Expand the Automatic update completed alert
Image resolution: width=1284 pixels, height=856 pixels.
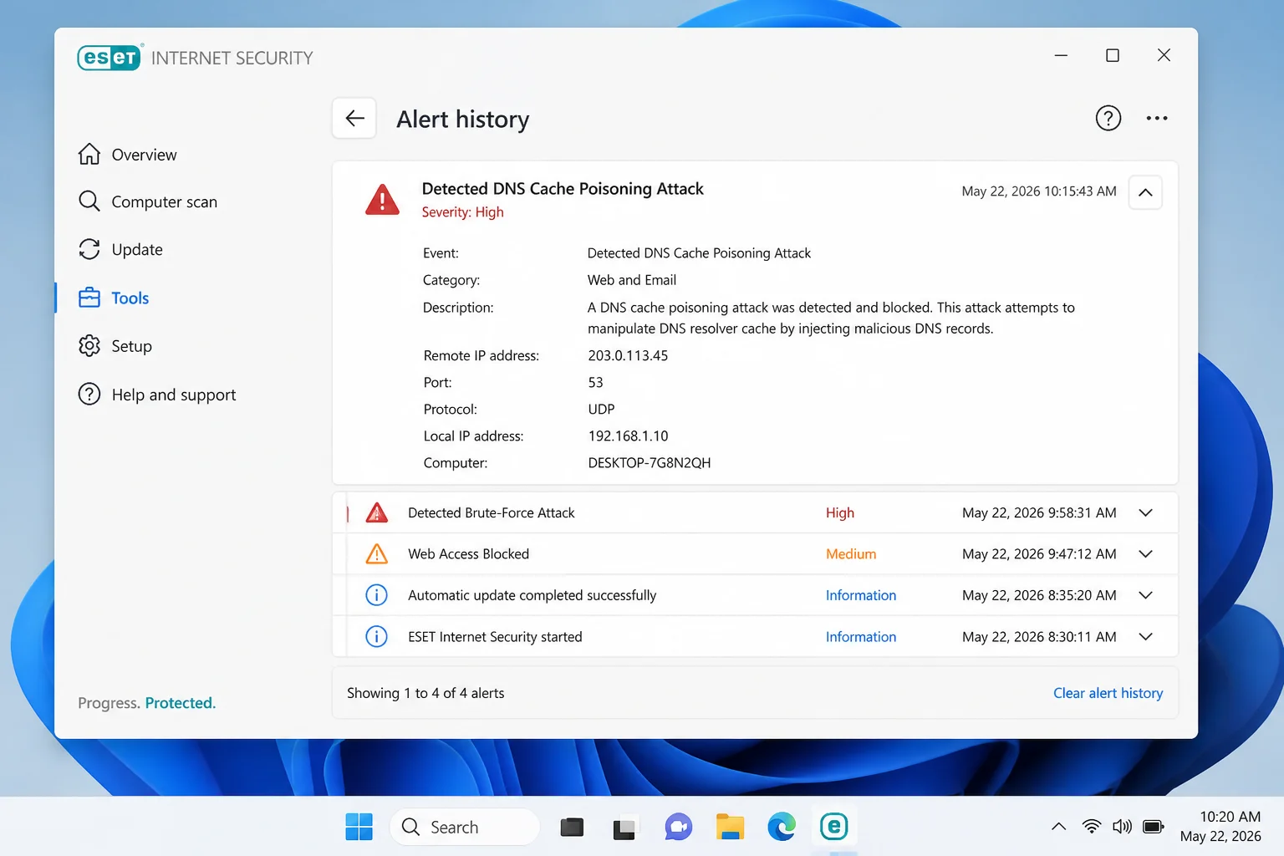(1145, 595)
